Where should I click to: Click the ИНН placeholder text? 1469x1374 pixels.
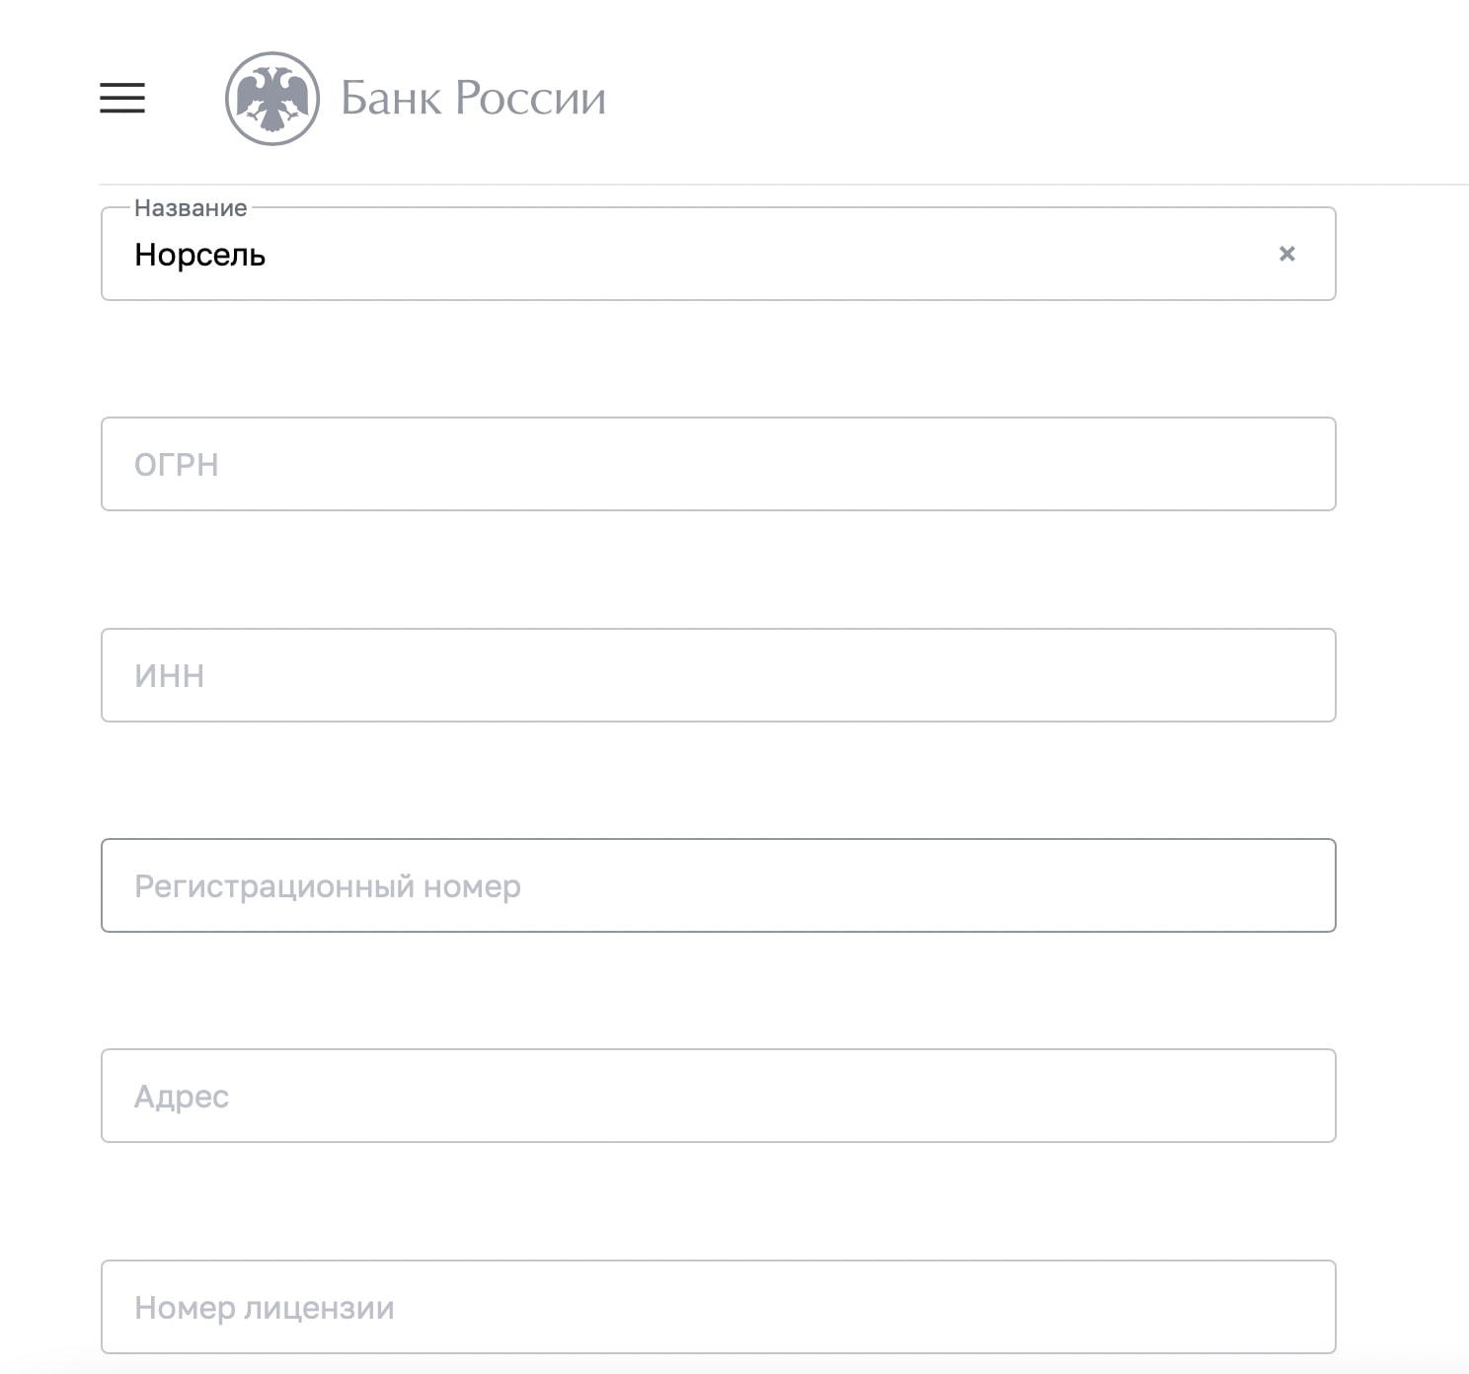pyautogui.click(x=170, y=675)
